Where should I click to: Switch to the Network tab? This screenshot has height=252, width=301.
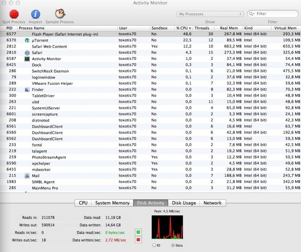[212, 203]
